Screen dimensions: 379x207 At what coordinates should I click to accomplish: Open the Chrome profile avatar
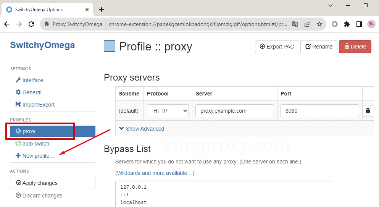[x=371, y=24]
